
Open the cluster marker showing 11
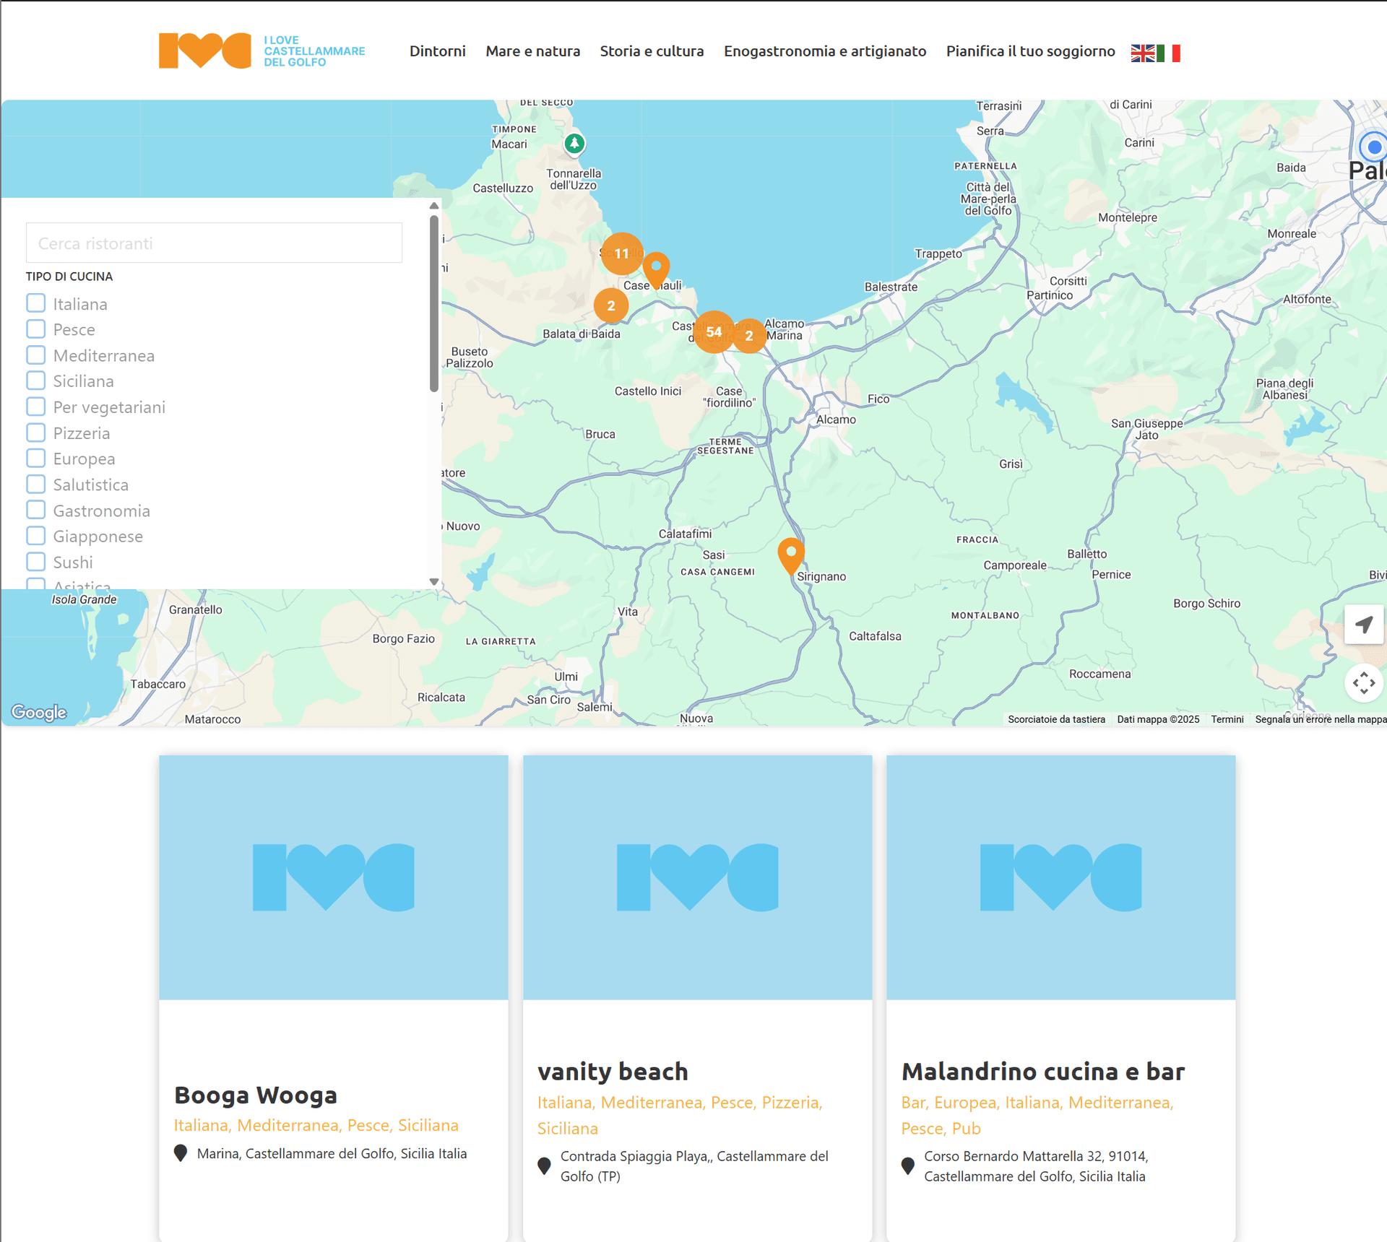pos(621,253)
